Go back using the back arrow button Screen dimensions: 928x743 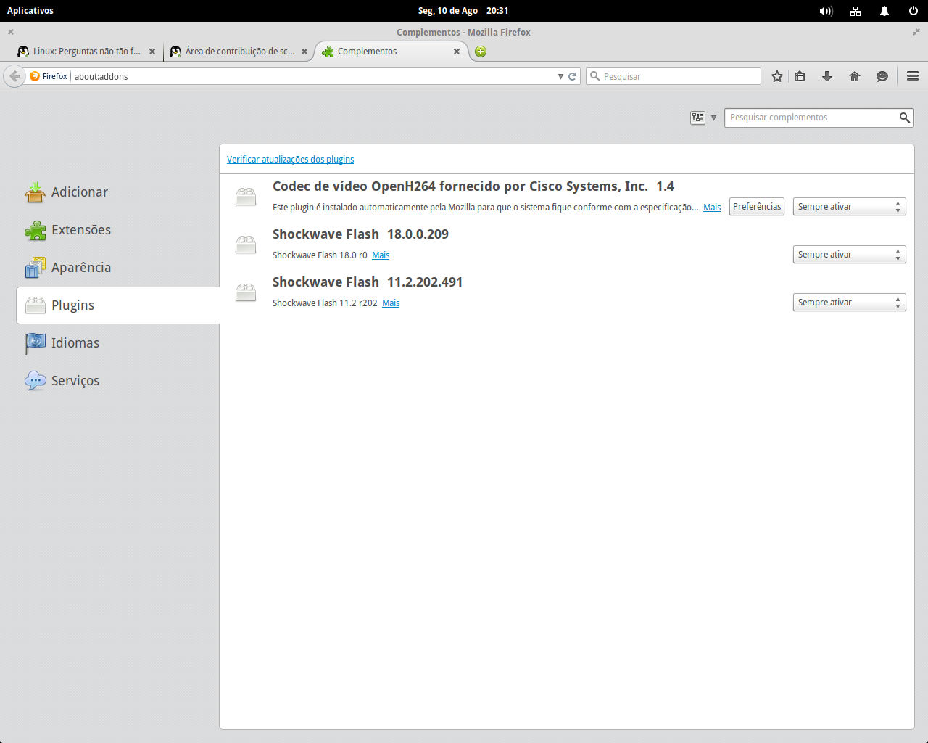(14, 76)
